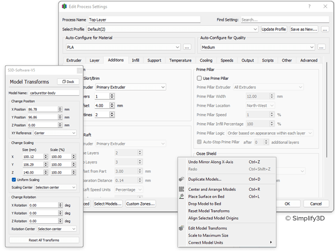Click the Custom Zones button
The height and width of the screenshot is (251, 335).
pyautogui.click(x=140, y=204)
